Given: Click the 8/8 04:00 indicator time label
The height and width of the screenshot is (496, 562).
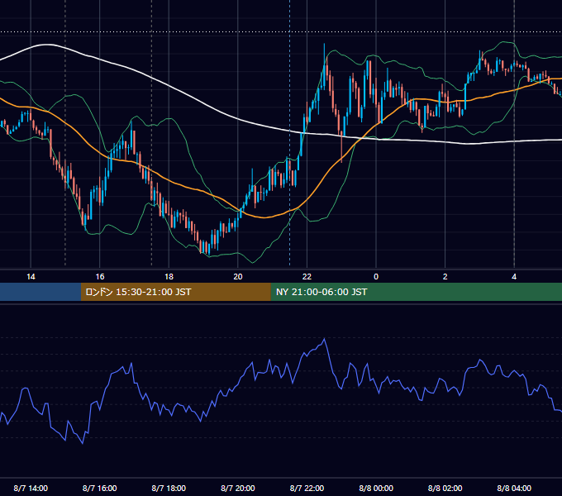Looking at the screenshot, I should (x=514, y=489).
